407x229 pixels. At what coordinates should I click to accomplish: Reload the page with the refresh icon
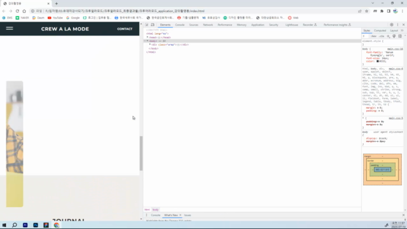(x=17, y=11)
